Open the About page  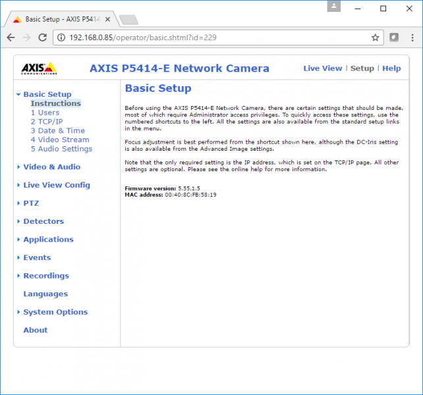(36, 330)
